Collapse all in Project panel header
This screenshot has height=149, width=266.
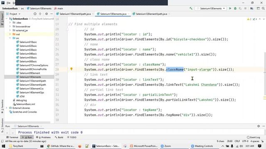point(40,14)
